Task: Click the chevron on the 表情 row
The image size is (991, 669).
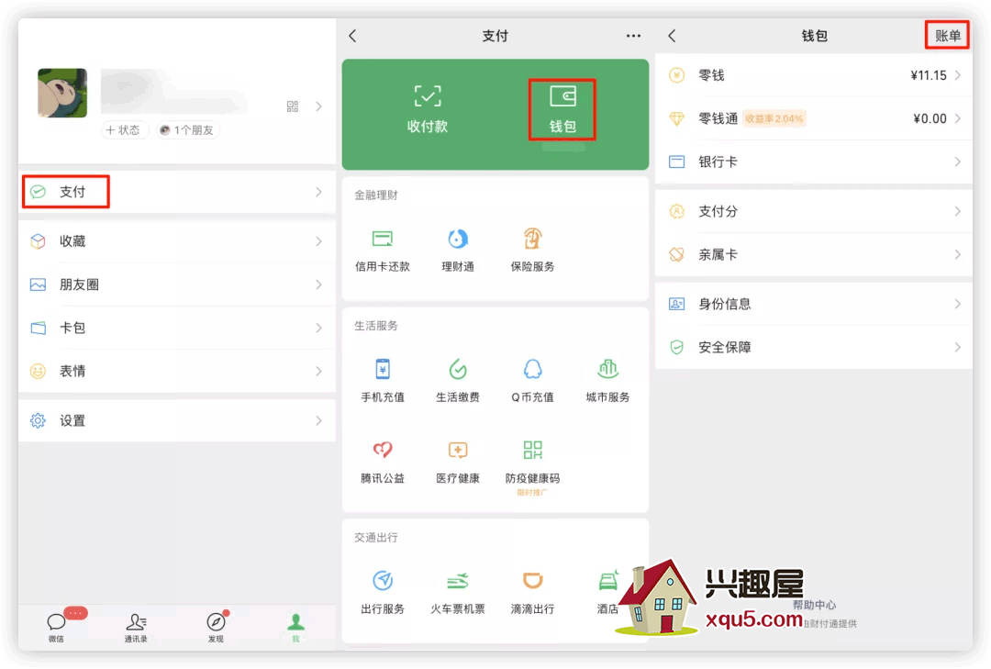Action: click(x=318, y=371)
